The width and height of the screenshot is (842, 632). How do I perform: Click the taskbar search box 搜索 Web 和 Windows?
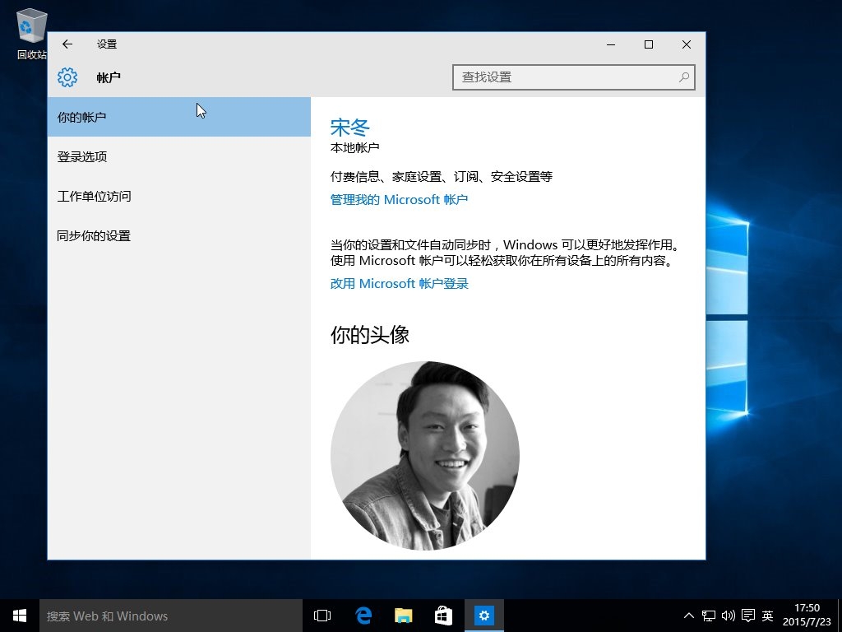point(171,616)
